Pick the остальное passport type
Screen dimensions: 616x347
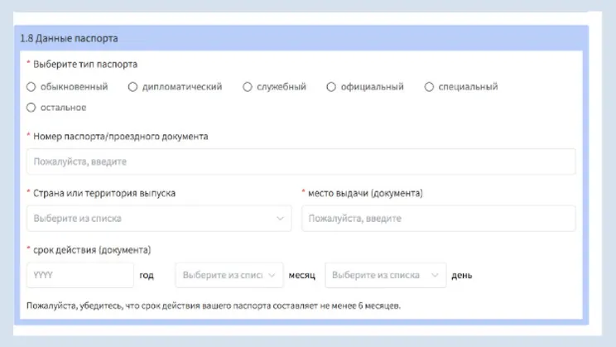pyautogui.click(x=31, y=108)
